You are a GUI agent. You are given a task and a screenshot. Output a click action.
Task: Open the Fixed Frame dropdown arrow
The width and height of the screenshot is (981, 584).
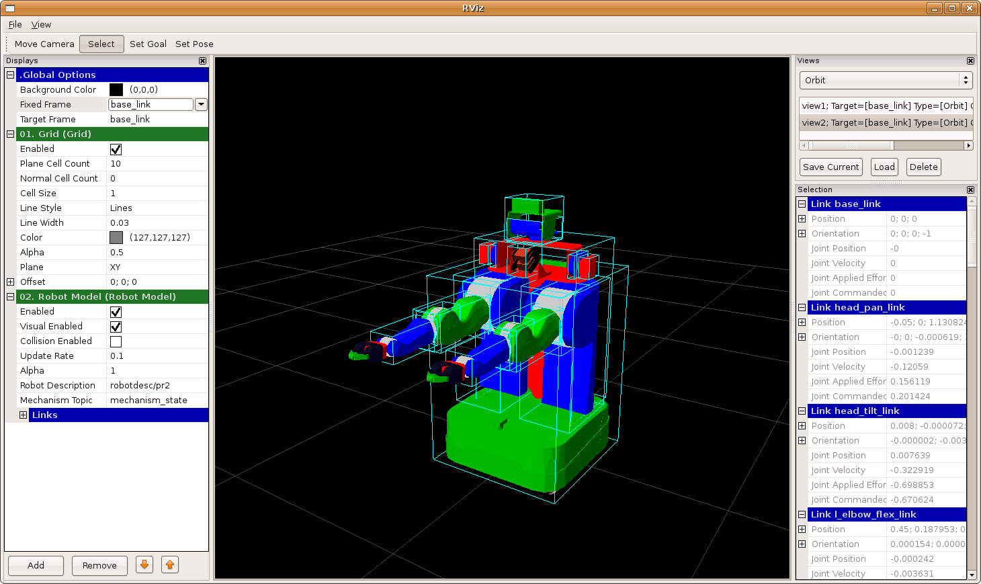[x=201, y=105]
